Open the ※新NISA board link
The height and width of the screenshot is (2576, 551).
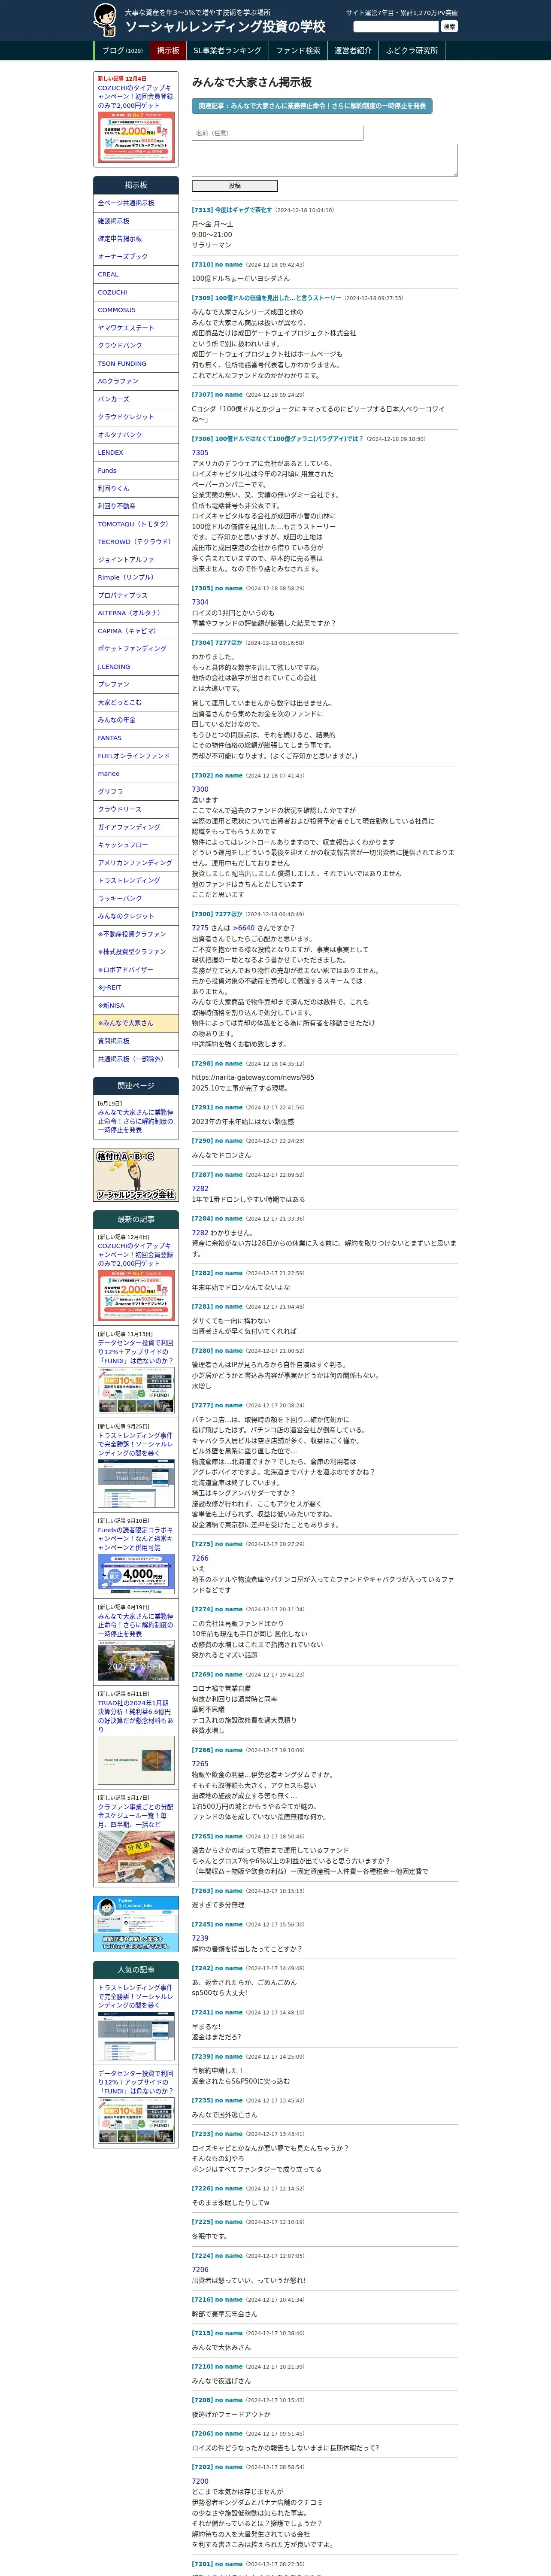pos(136,1006)
